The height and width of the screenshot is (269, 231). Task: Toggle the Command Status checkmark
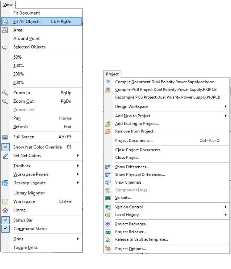6,229
